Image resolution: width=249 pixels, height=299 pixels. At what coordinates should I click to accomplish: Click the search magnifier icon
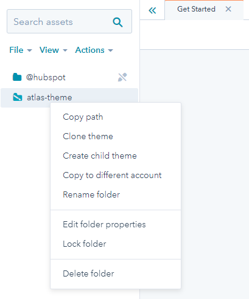coord(117,22)
